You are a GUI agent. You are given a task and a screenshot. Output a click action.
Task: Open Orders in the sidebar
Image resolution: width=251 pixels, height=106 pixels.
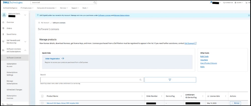(x=9, y=28)
